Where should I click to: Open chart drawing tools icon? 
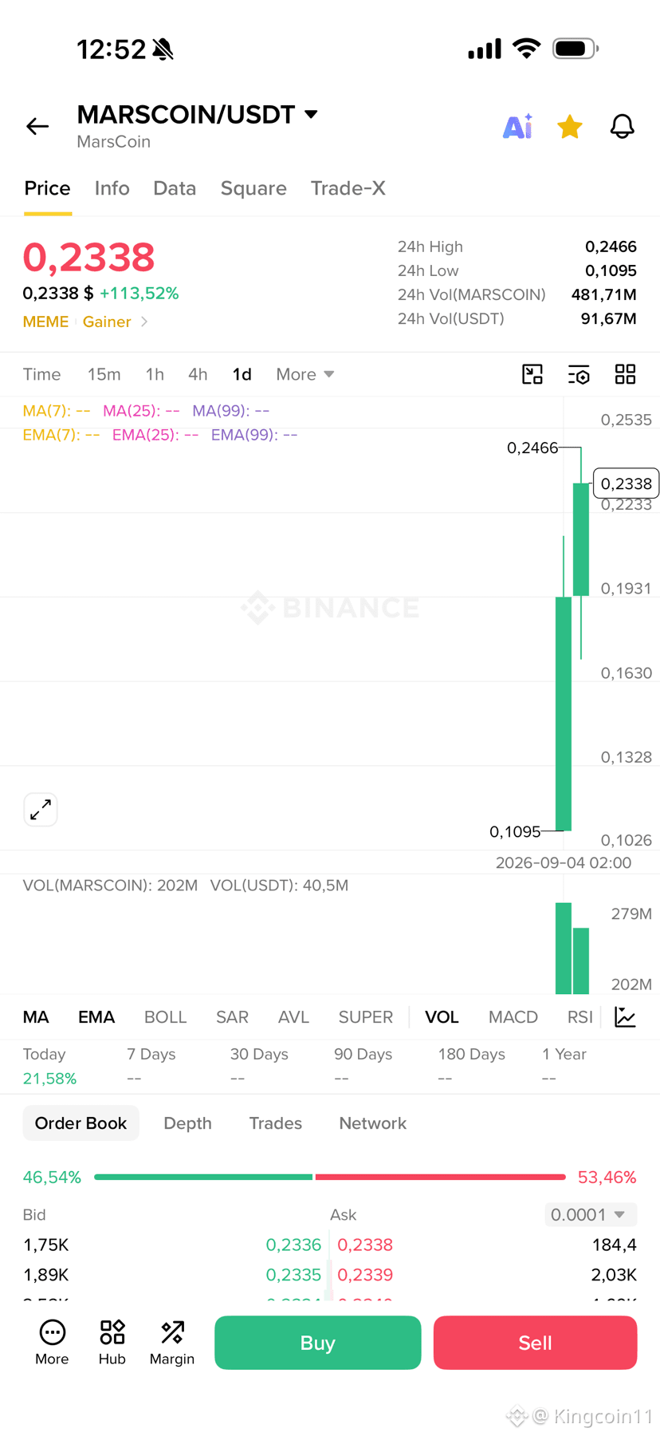(532, 374)
